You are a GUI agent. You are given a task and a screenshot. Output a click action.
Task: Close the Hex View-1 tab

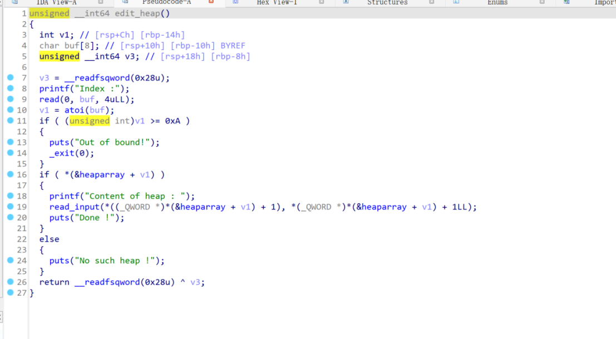coord(322,2)
